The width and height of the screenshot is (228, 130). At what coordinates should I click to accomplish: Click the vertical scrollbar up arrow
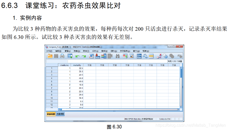181,68
